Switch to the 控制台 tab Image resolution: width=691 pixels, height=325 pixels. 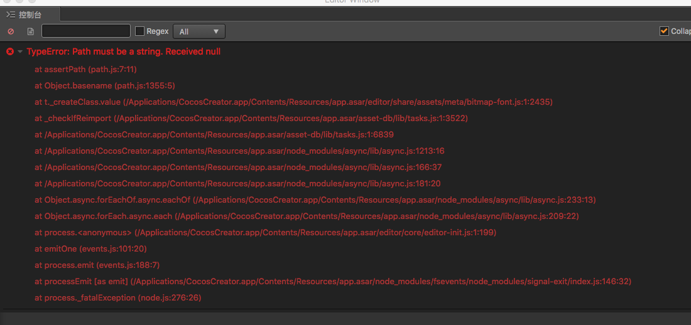(30, 14)
